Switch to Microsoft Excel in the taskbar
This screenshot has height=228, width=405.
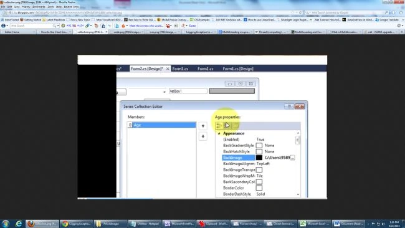coord(315,224)
